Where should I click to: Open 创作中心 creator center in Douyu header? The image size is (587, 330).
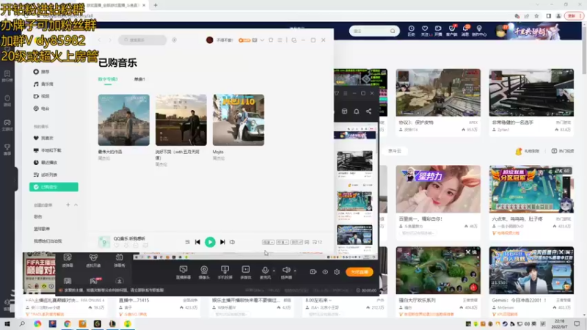479,31
